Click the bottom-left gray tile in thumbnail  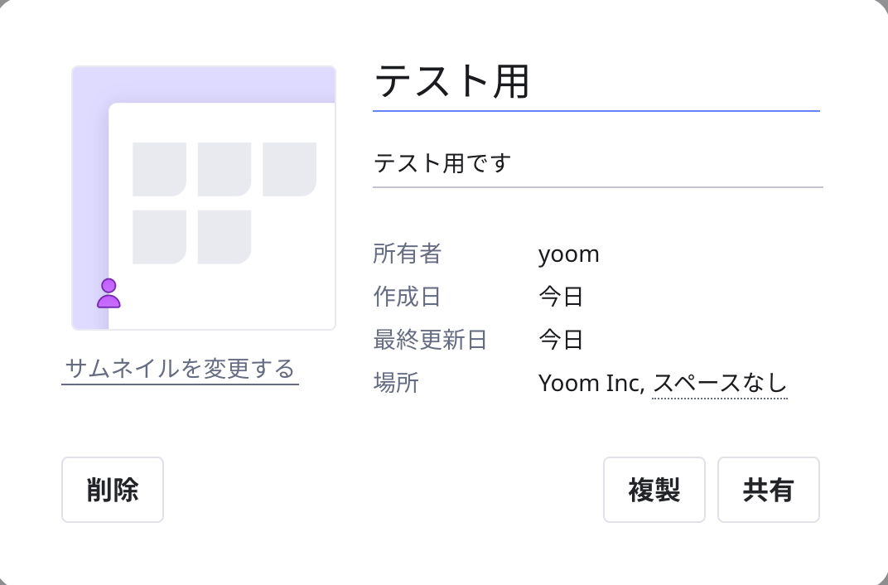[159, 237]
